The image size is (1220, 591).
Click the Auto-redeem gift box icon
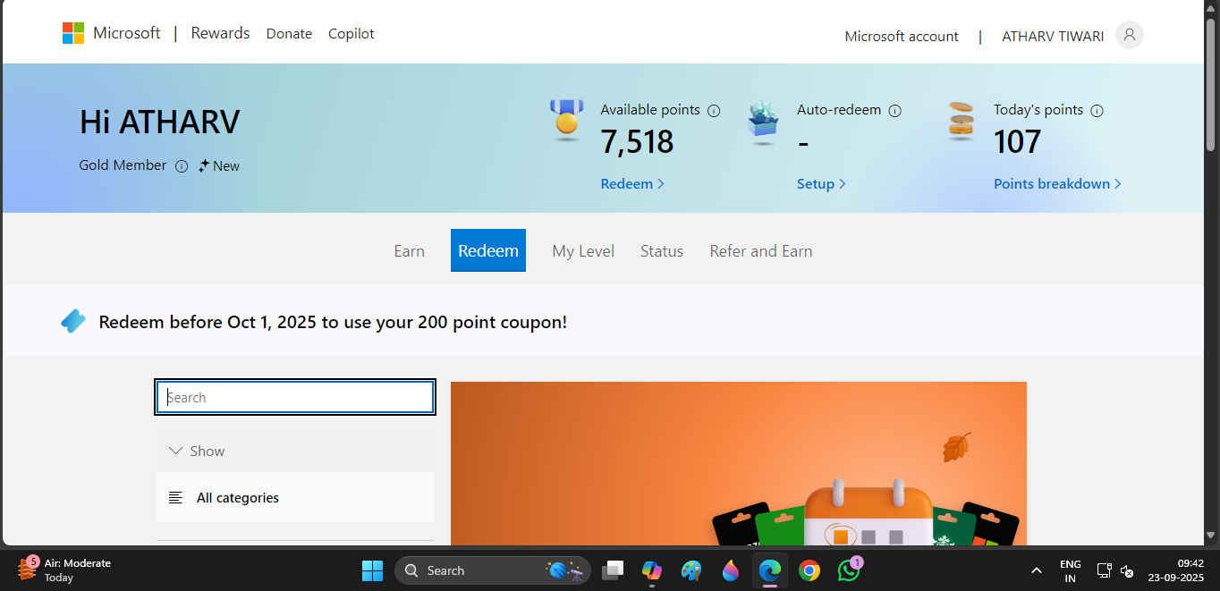(x=763, y=122)
